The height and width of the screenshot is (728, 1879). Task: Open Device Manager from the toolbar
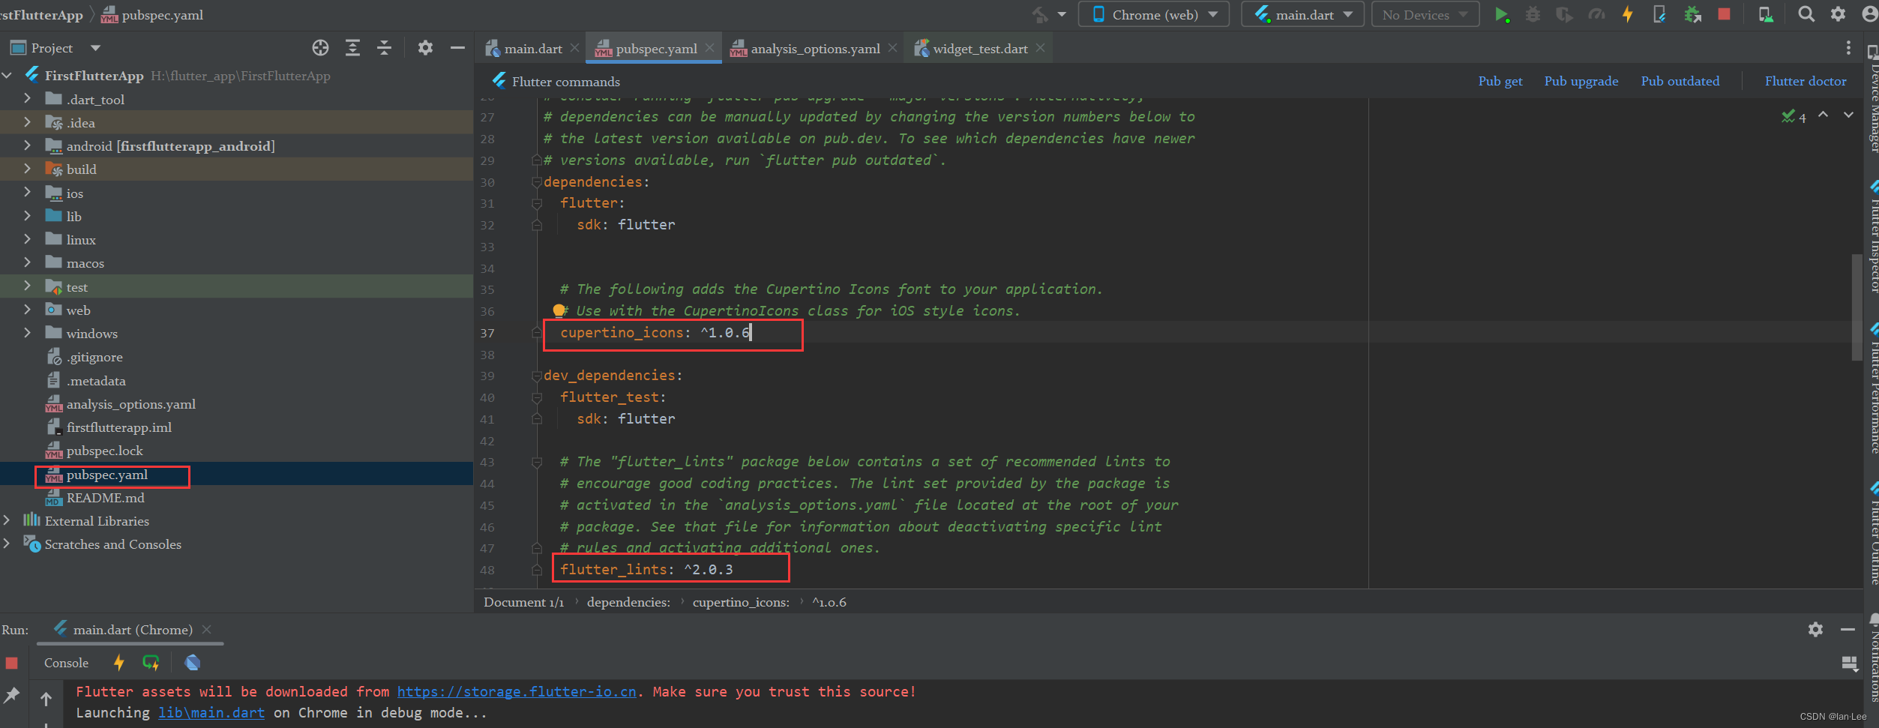pos(1766,13)
